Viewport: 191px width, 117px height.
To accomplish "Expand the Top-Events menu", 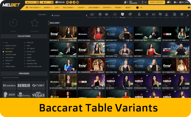I will click(x=34, y=8).
